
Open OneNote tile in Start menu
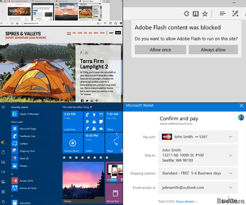click(x=114, y=172)
